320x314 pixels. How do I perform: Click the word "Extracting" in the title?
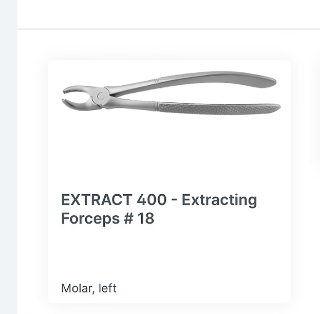pyautogui.click(x=219, y=200)
